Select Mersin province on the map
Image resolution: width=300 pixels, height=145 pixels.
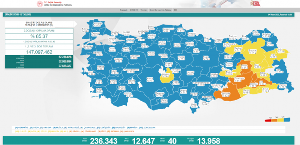(x=164, y=101)
